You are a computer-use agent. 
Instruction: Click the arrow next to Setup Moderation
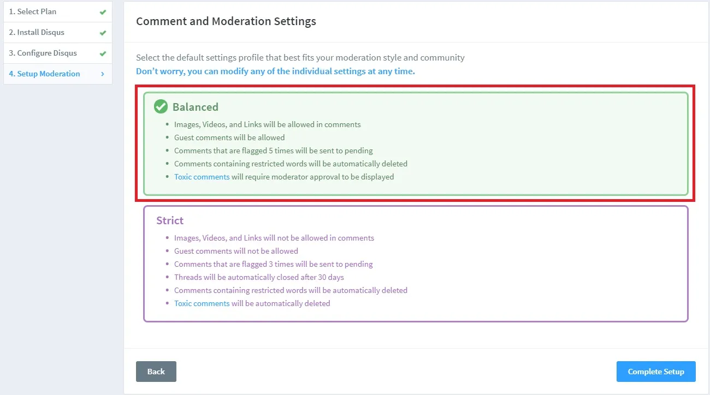[x=102, y=73]
